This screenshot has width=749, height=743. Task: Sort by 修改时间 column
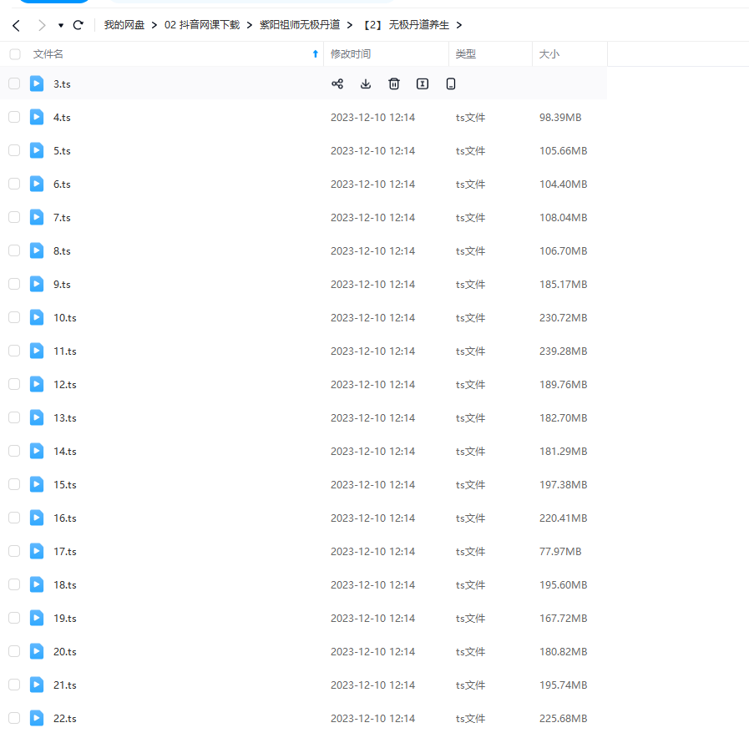click(351, 54)
